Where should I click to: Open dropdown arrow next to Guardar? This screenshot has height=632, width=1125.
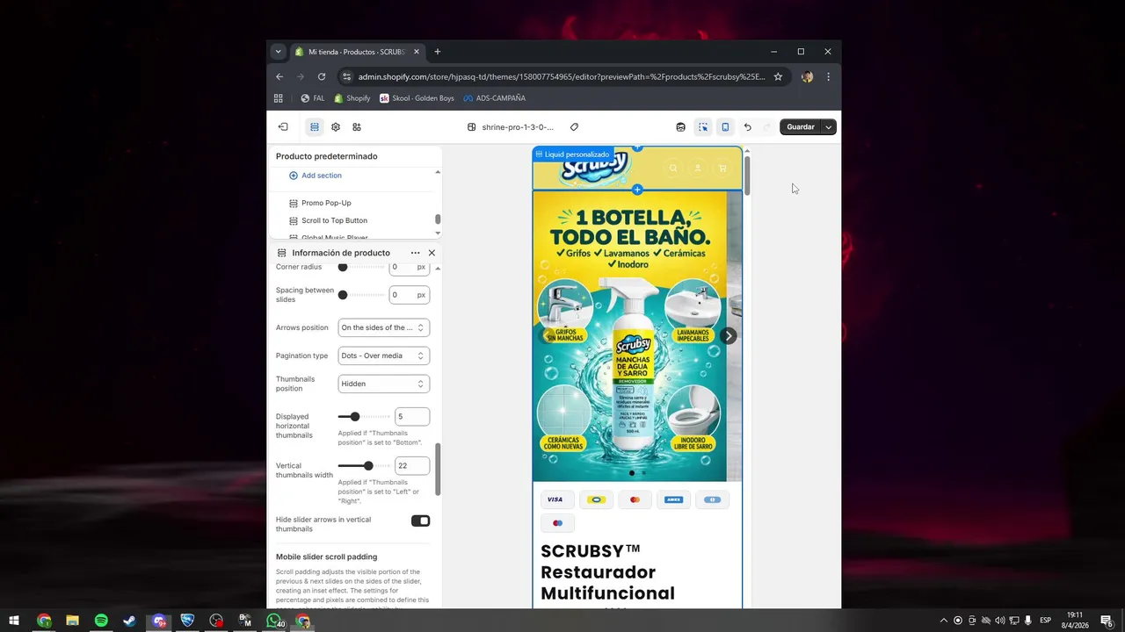(x=828, y=127)
